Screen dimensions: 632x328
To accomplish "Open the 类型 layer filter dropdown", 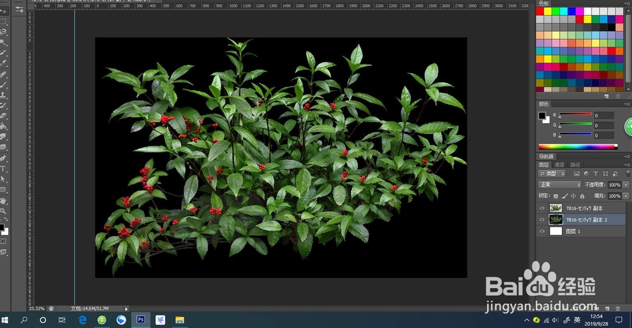I will [x=552, y=174].
